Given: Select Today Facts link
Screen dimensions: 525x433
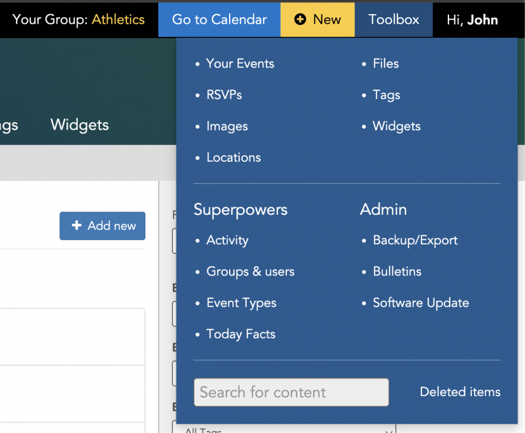Looking at the screenshot, I should 240,334.
